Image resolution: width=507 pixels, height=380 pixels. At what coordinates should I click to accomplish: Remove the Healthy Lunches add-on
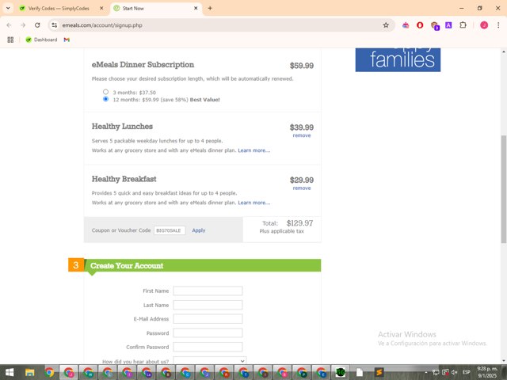(302, 135)
